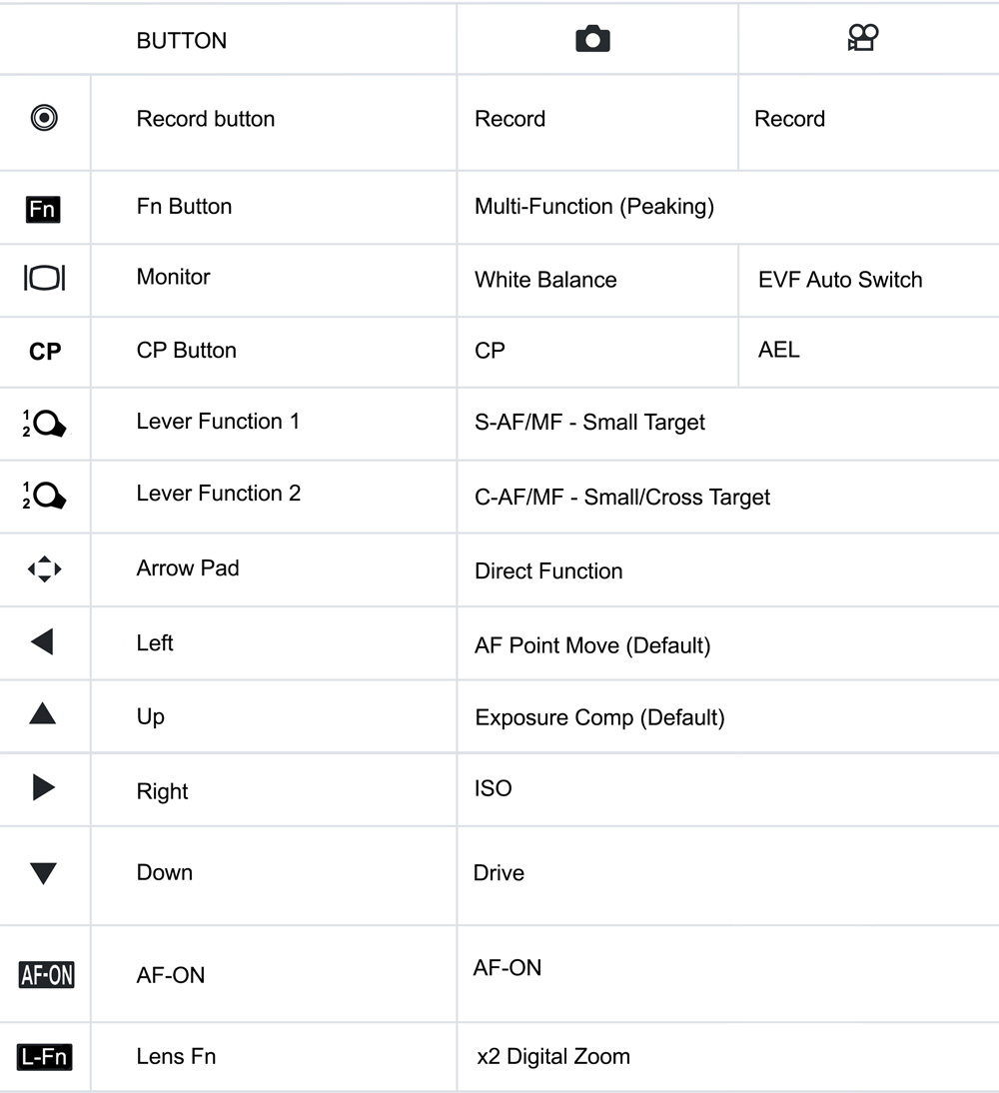Click the bold CP icon
999x1093 pixels.
tap(45, 352)
